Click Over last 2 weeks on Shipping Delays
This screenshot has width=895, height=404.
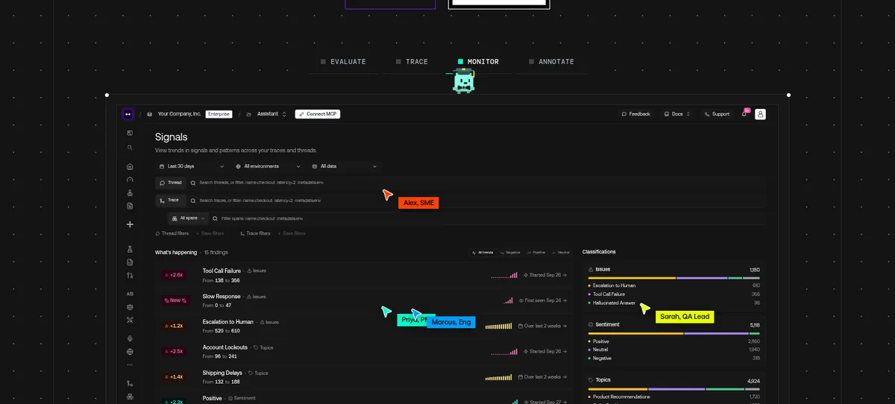click(543, 376)
